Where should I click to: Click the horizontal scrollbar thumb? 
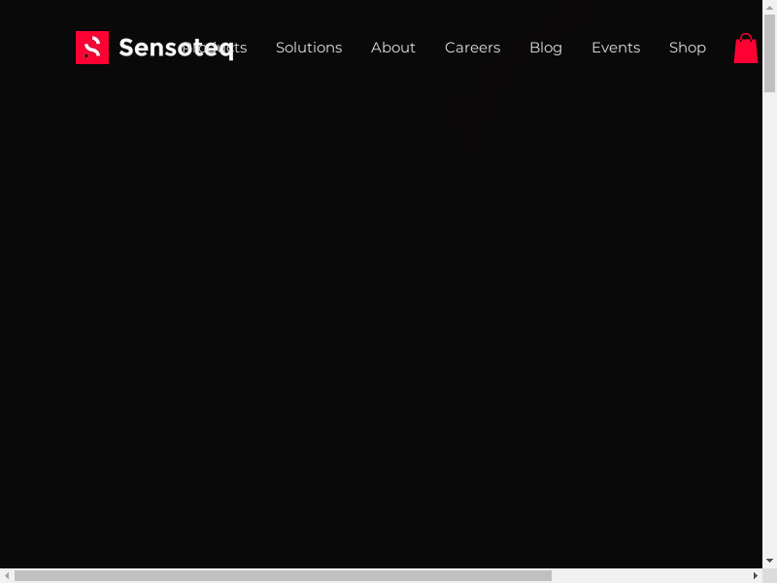(282, 575)
